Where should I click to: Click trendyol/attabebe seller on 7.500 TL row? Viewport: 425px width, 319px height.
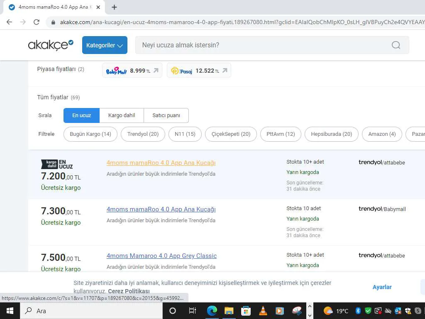pyautogui.click(x=382, y=255)
